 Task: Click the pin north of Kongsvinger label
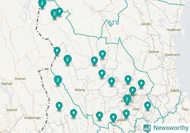59,106
